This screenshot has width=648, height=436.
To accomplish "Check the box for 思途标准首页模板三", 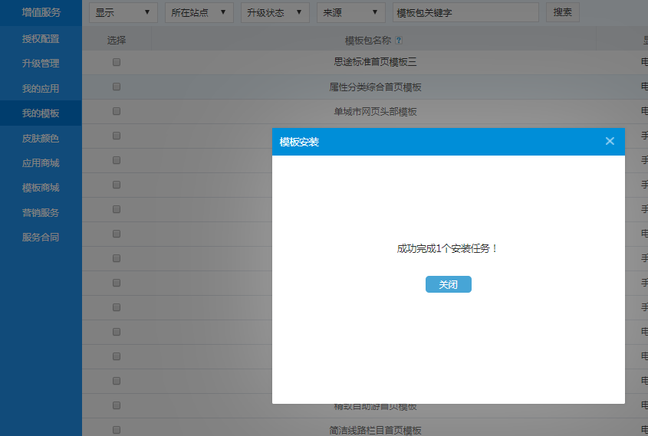I will click(x=117, y=62).
